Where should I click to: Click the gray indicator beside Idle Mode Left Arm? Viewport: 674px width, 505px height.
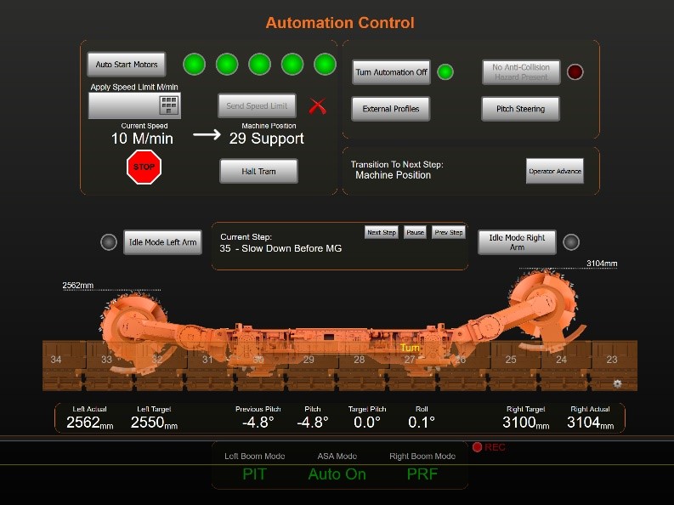pos(109,242)
